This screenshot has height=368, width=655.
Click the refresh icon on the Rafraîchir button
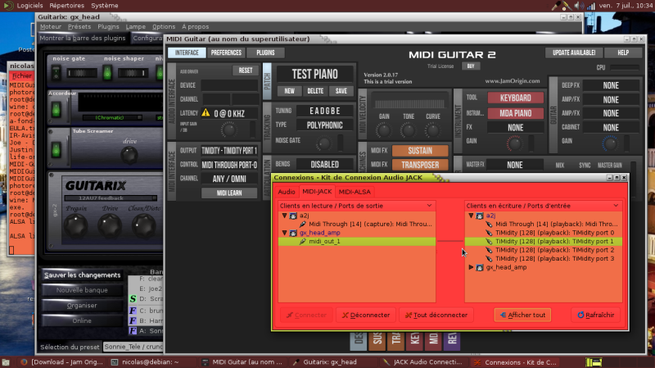[x=580, y=315]
